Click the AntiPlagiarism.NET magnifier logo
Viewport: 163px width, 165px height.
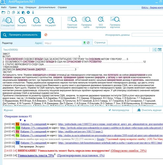click(x=3, y=2)
